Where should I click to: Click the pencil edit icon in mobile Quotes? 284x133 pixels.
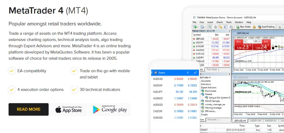point(195,73)
